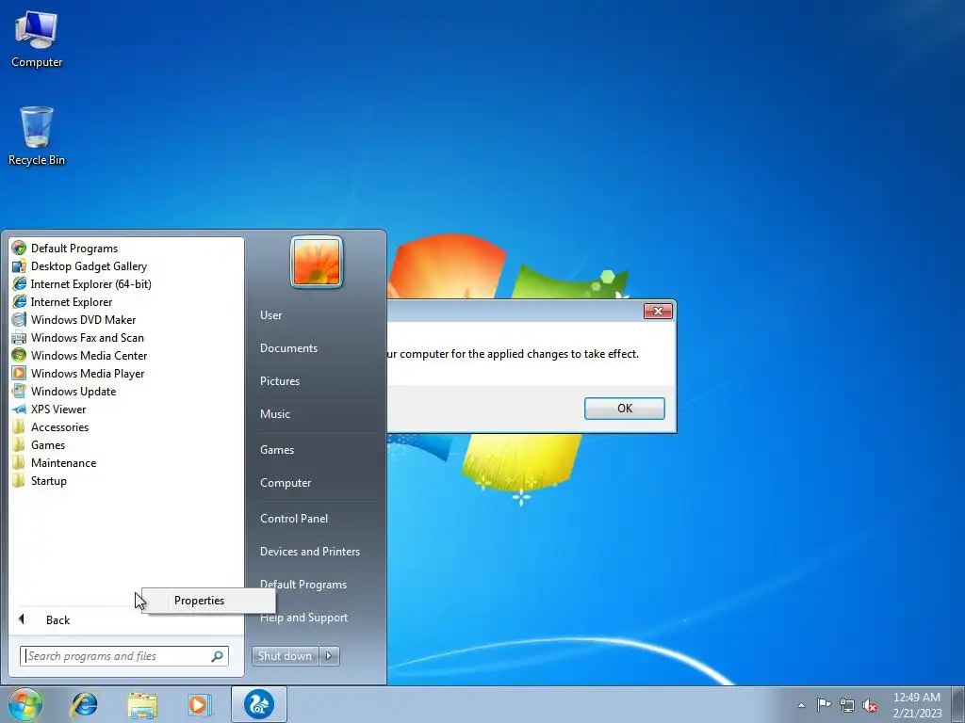Click the user account picture
This screenshot has width=965, height=723.
[x=317, y=262]
